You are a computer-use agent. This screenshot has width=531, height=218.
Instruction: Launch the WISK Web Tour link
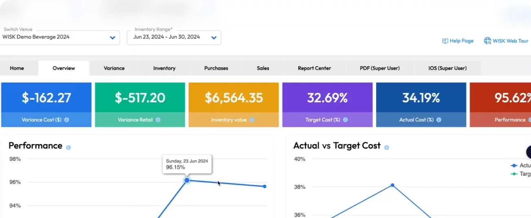[506, 41]
